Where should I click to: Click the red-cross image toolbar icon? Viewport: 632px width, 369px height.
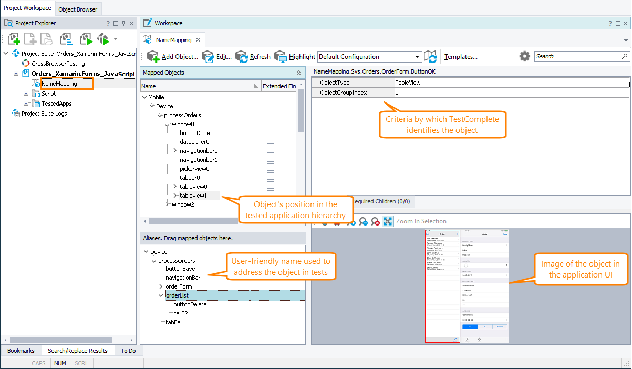pos(376,221)
